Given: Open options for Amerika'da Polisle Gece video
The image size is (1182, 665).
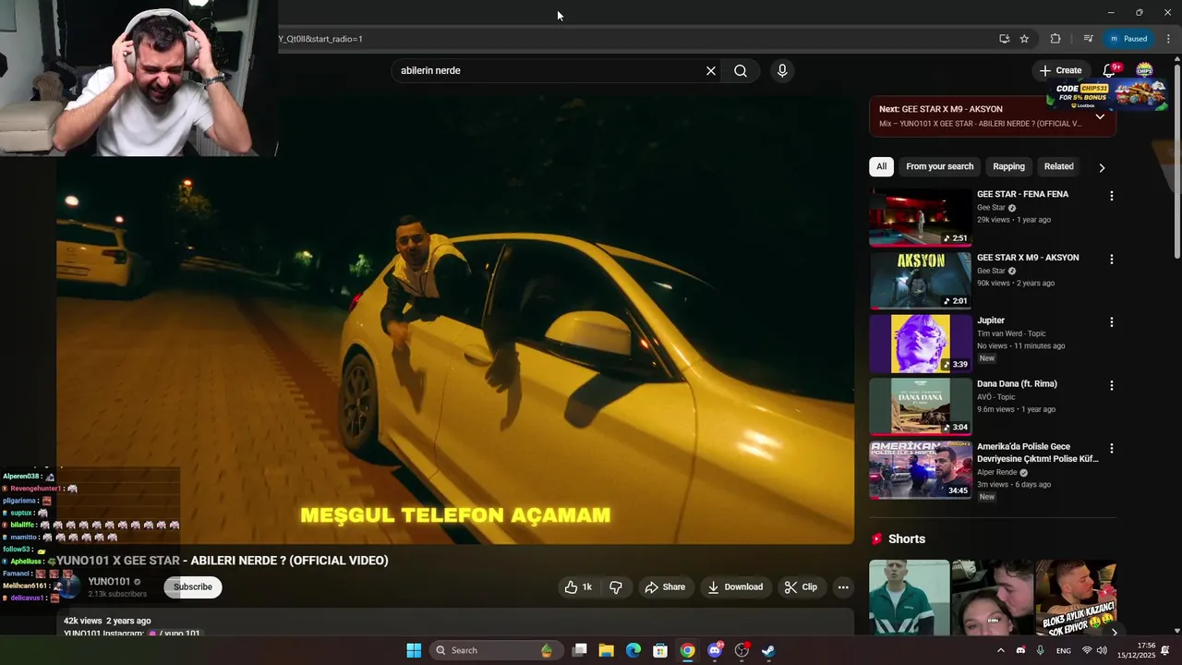Looking at the screenshot, I should [1112, 448].
